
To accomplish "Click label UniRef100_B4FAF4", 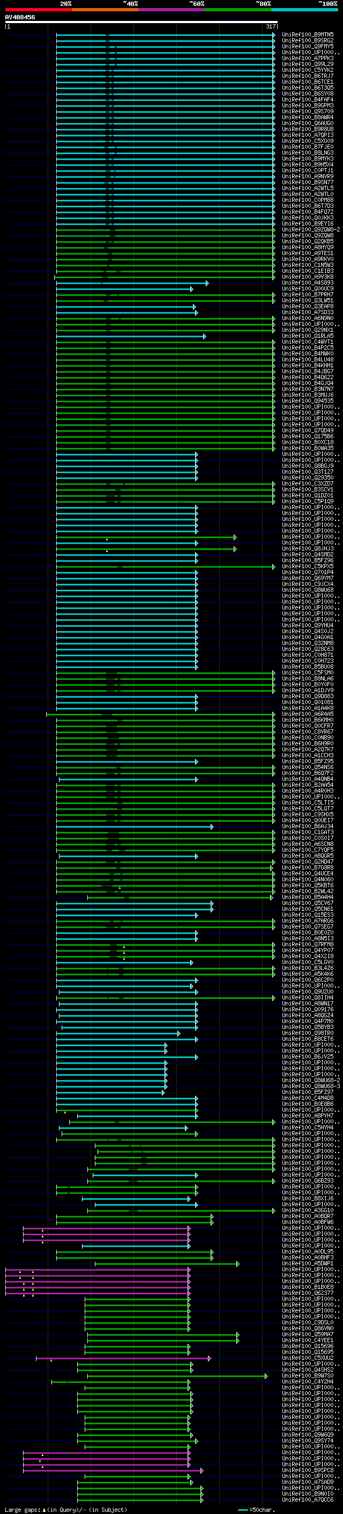I will click(308, 99).
